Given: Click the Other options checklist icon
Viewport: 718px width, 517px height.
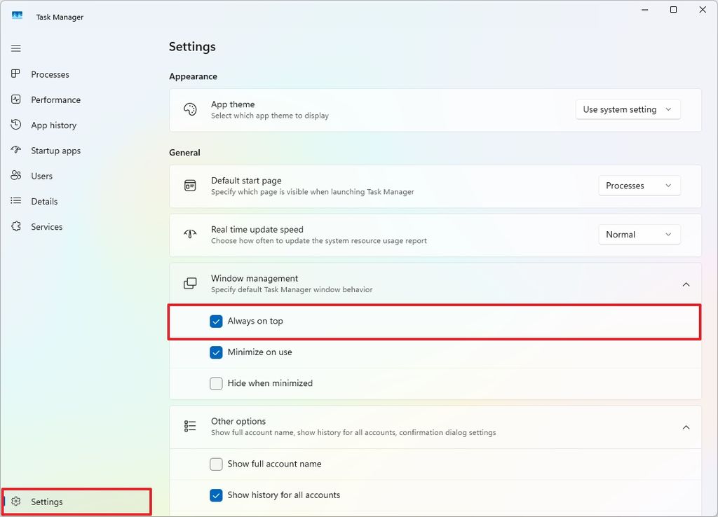Looking at the screenshot, I should point(190,426).
